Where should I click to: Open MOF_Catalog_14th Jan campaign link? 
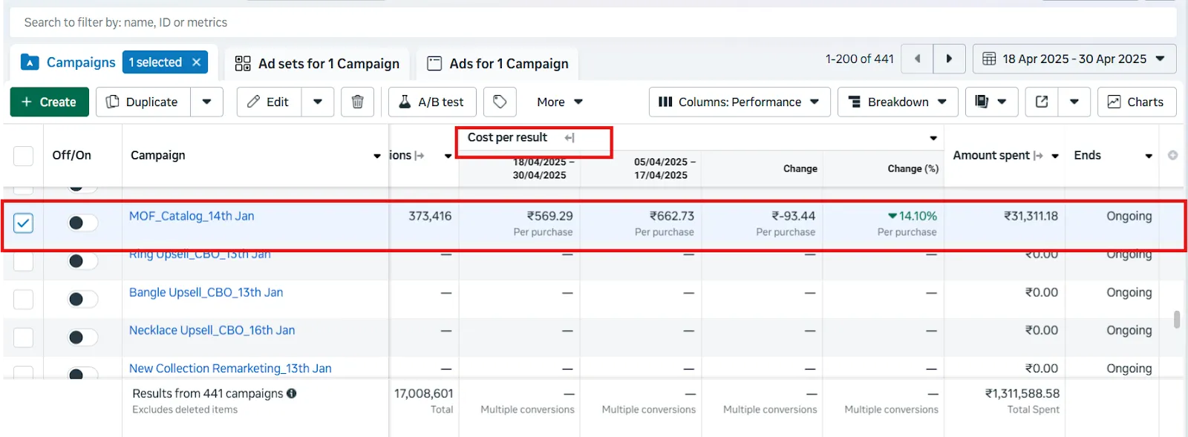coord(192,216)
